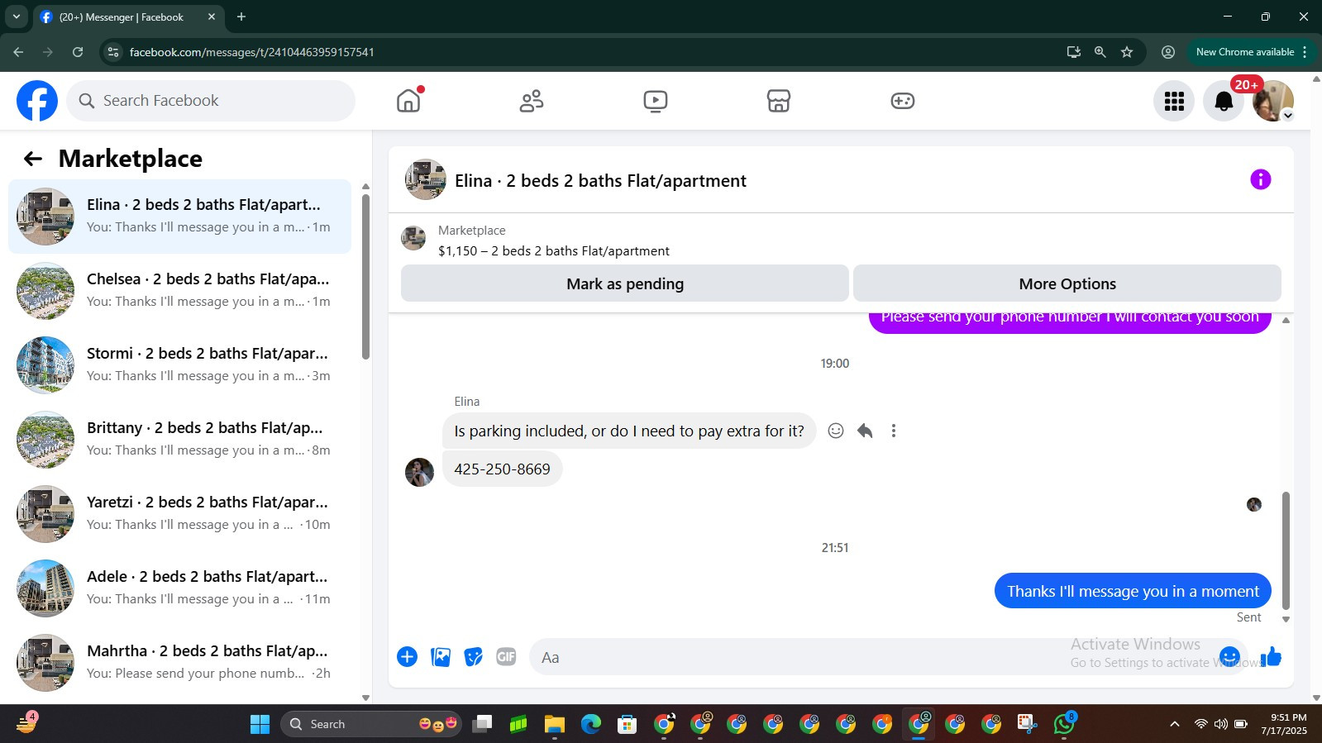Open the listing $1,150 – 2 beds 2 baths
The width and height of the screenshot is (1322, 743).
[x=554, y=251]
